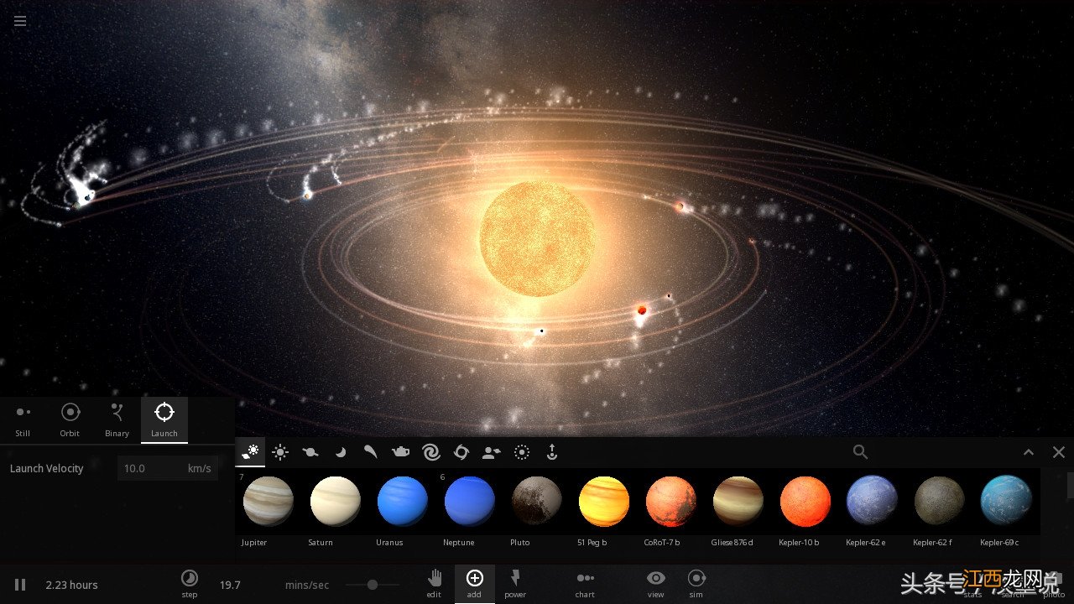Click the add panel vertical scrollbar
This screenshot has width=1074, height=604.
(1071, 485)
